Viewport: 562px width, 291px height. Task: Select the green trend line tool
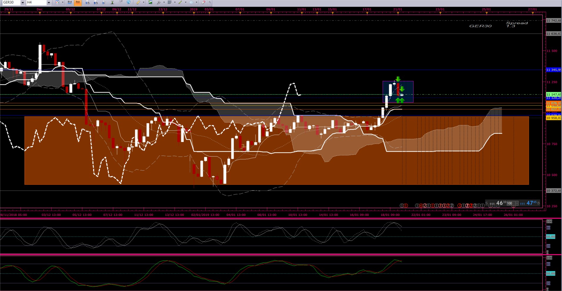[180, 2]
